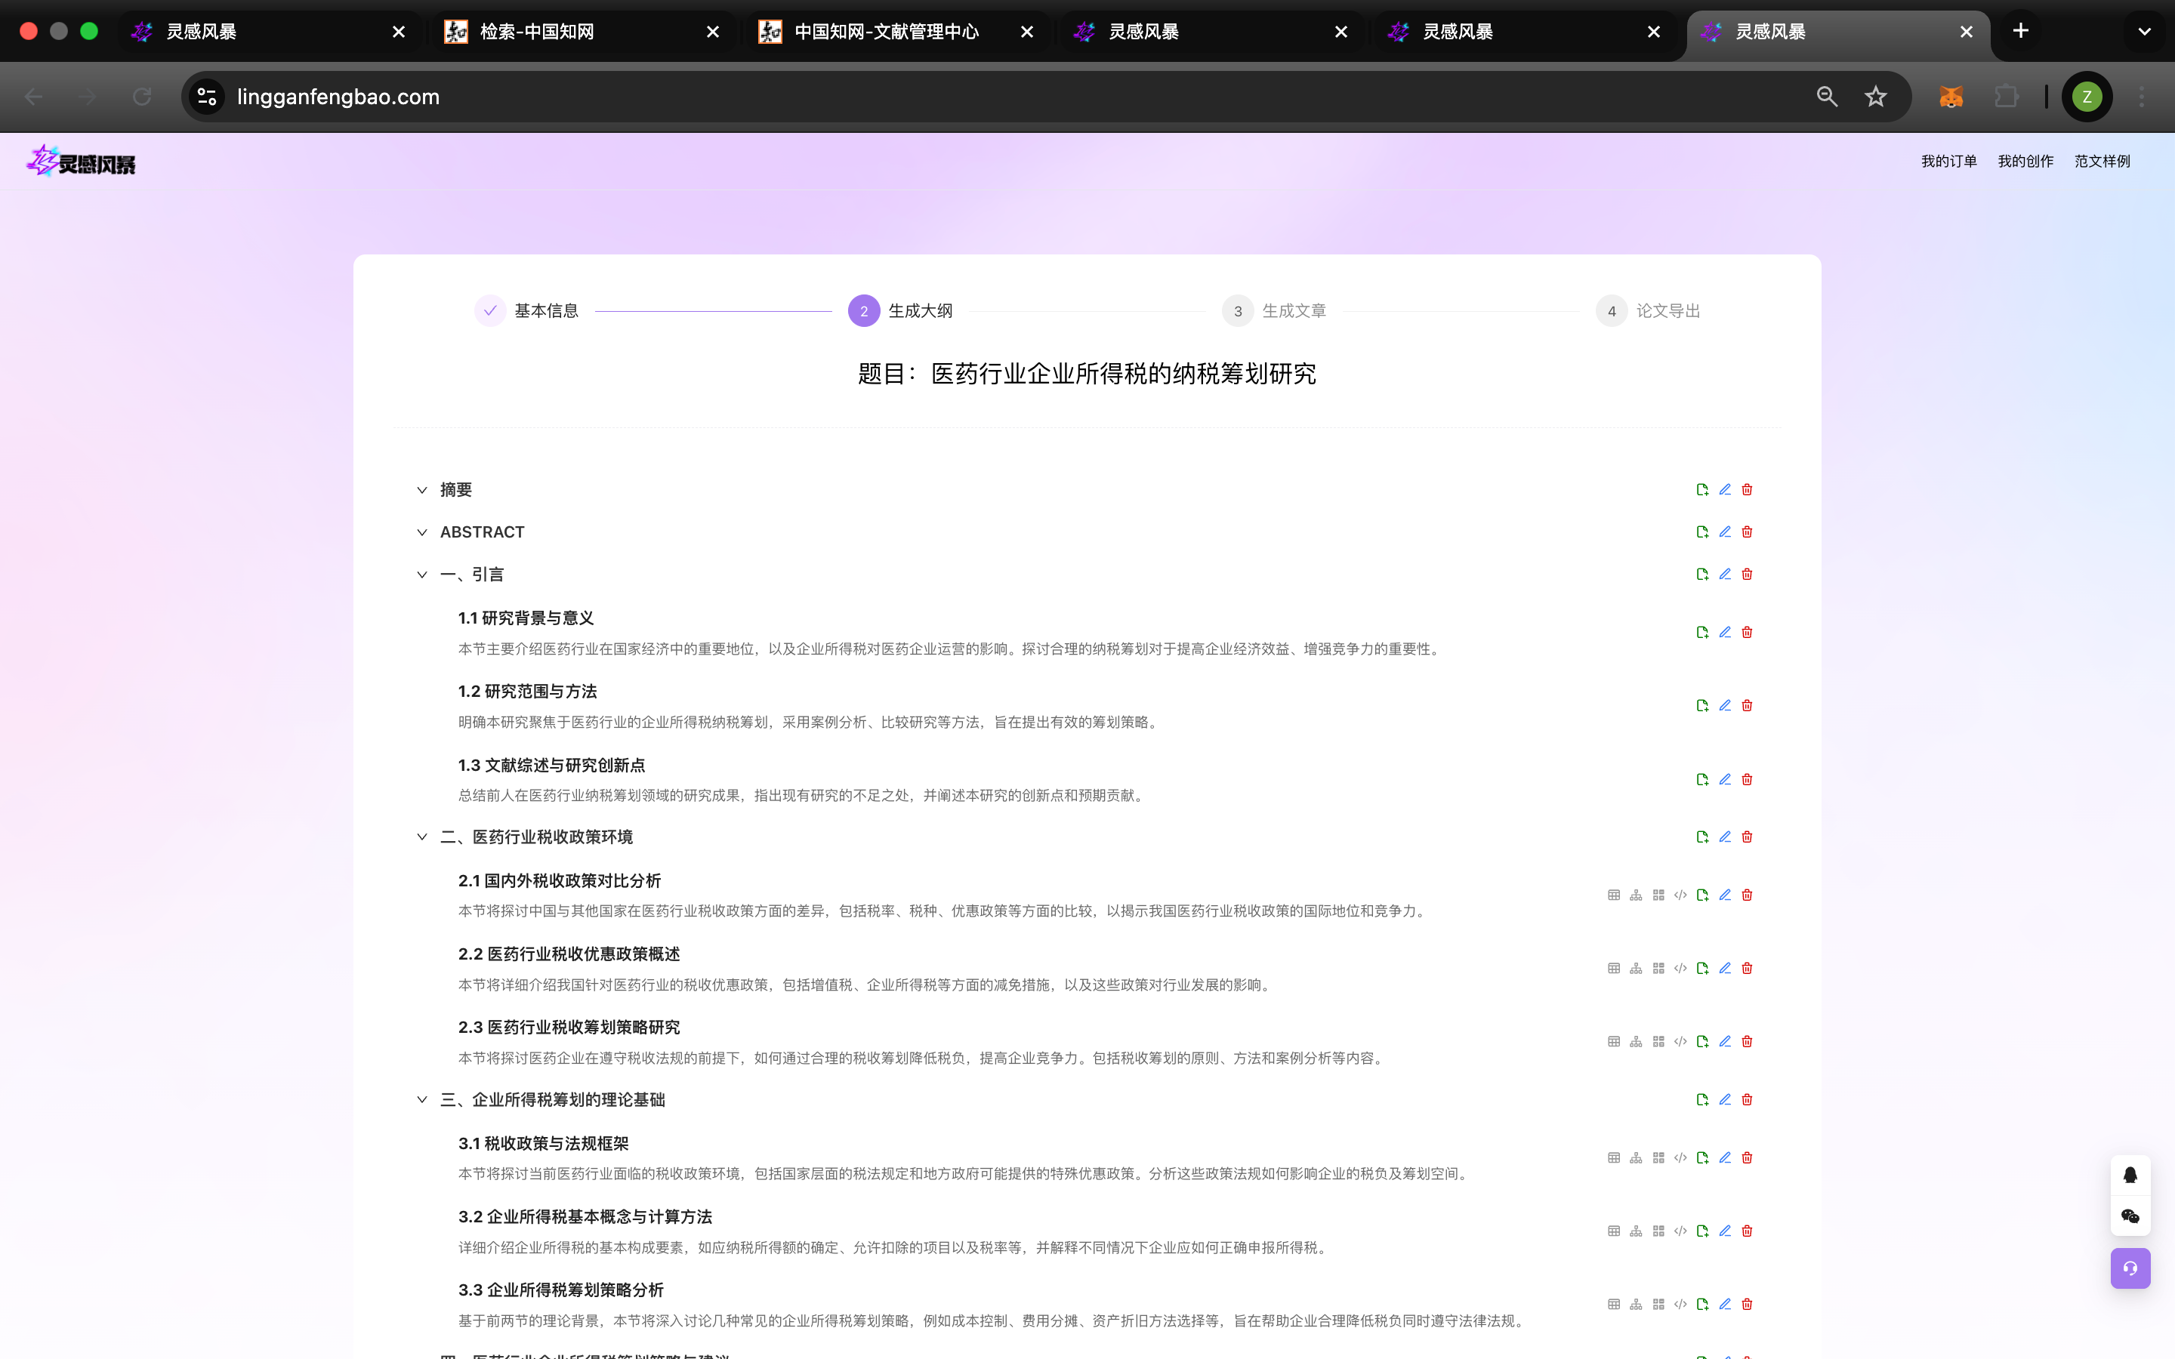Click the address bar URL field
The width and height of the screenshot is (2175, 1359).
tap(989, 97)
